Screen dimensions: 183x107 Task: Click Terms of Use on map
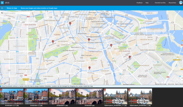(x=171, y=84)
